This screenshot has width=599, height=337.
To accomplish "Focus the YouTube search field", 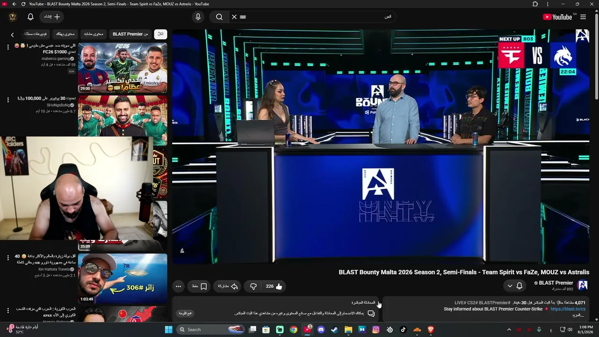I will (x=314, y=17).
